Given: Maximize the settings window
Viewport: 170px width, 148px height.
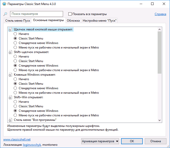Looking at the screenshot, I should pyautogui.click(x=152, y=4).
